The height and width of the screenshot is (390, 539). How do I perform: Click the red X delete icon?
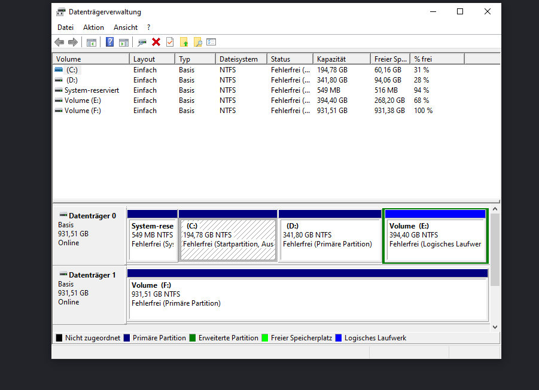point(156,42)
